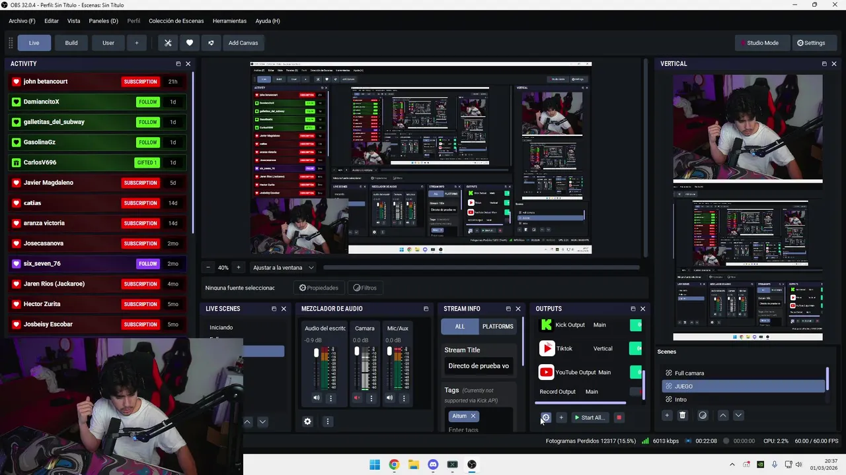846x475 pixels.
Task: Click Start All outputs button
Action: [x=589, y=418]
